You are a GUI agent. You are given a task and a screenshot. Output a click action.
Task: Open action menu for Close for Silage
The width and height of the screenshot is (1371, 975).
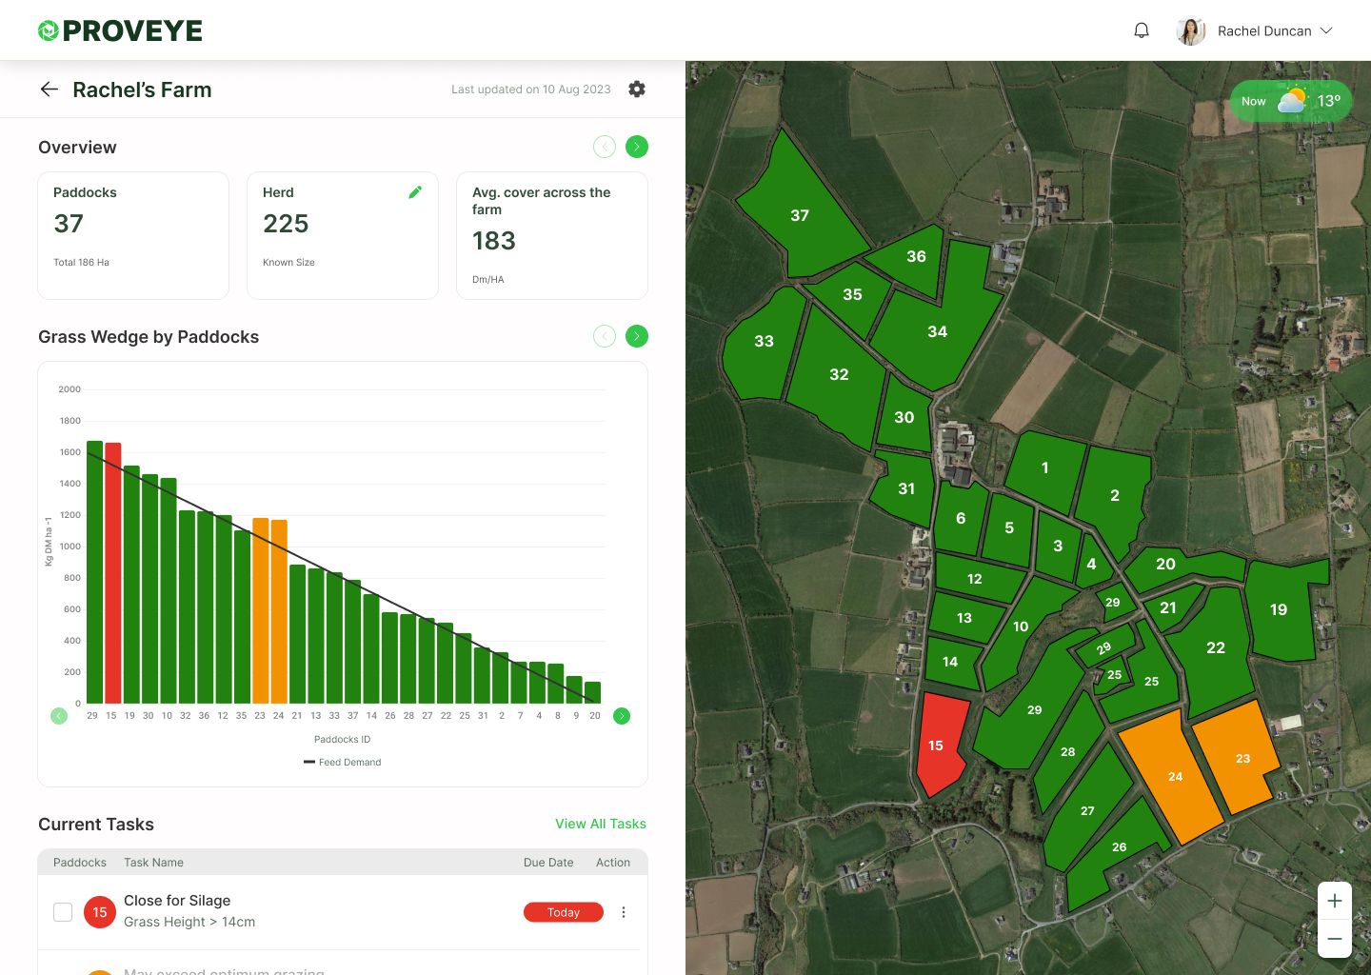pyautogui.click(x=624, y=912)
